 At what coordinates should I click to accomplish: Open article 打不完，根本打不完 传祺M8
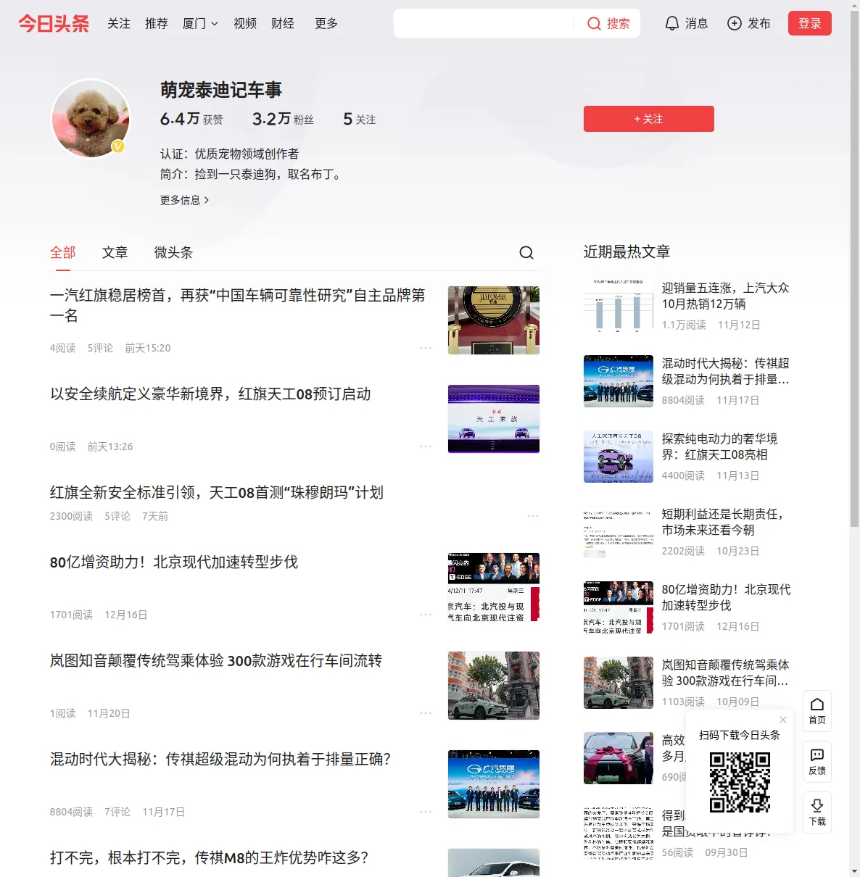[x=209, y=857]
